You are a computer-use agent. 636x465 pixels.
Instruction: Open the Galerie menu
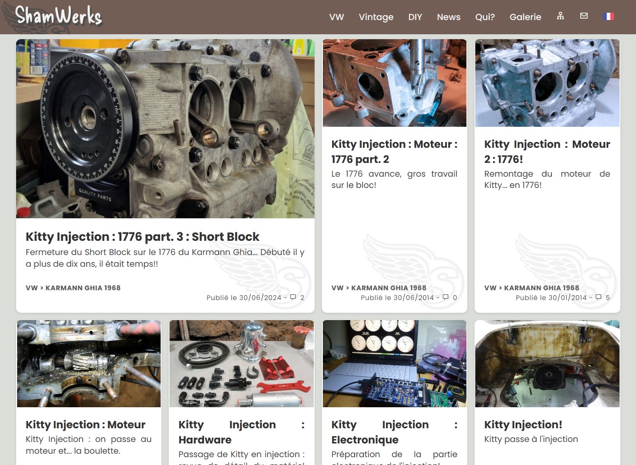pyautogui.click(x=525, y=17)
